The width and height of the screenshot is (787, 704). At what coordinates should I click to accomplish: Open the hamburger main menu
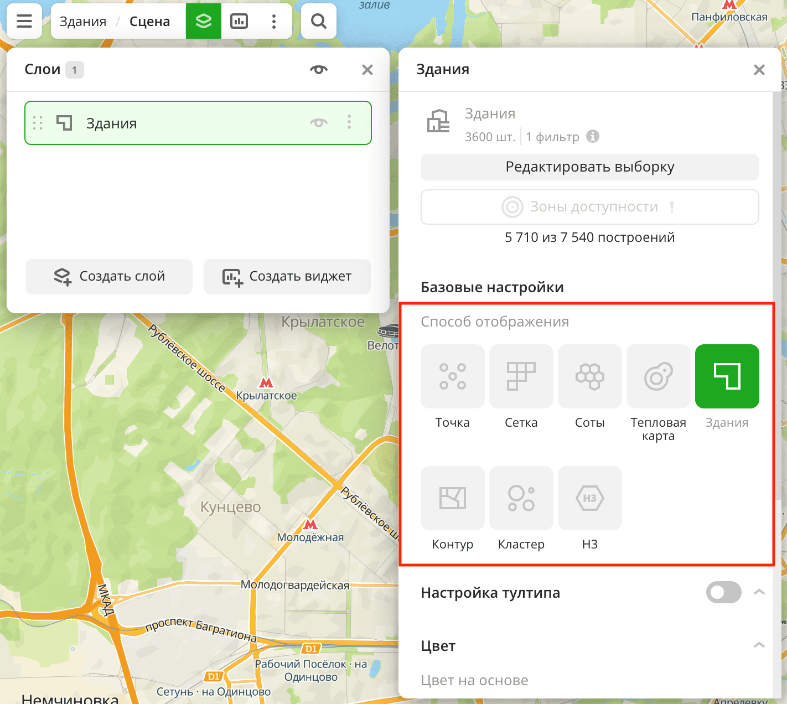click(24, 22)
